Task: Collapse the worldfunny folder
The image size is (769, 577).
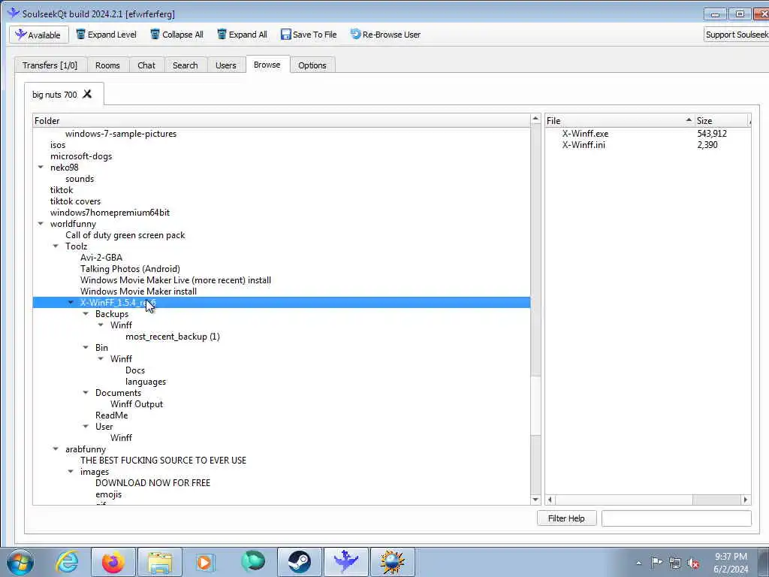Action: coord(41,224)
